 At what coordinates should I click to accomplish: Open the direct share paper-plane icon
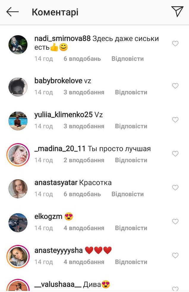177,11
